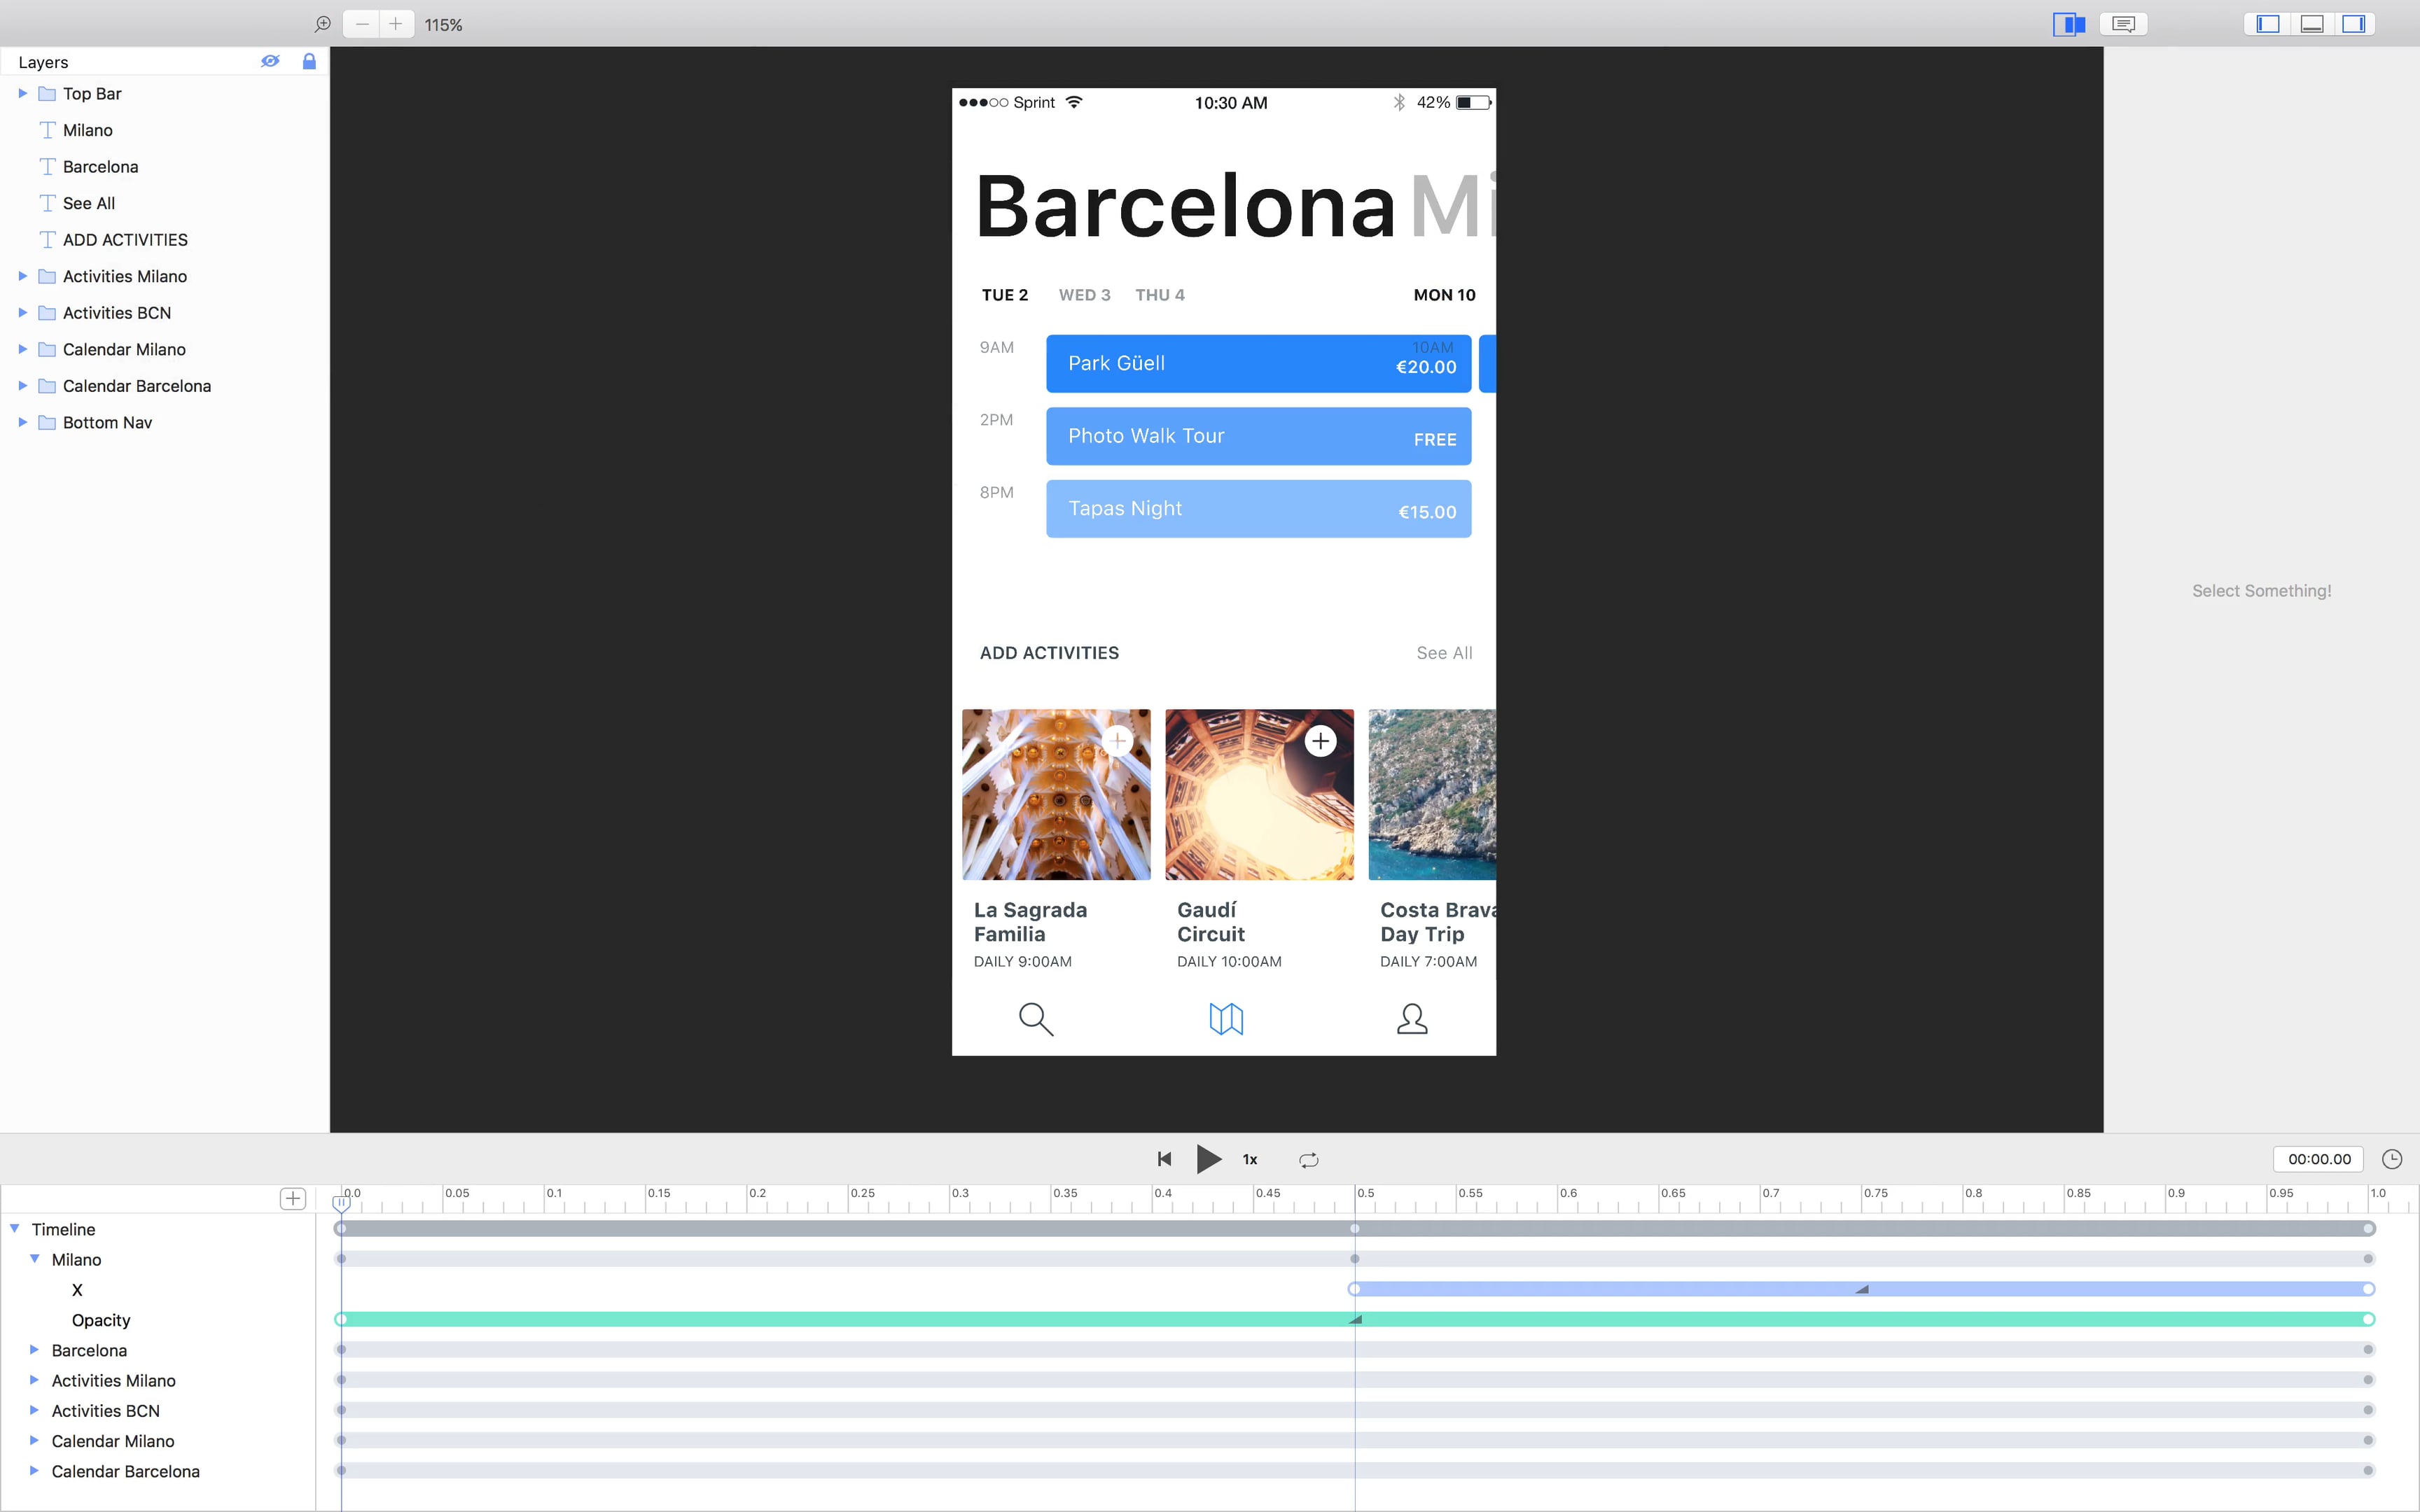Viewport: 2420px width, 1512px height.
Task: Toggle the left sidebar panel
Action: point(2267,24)
